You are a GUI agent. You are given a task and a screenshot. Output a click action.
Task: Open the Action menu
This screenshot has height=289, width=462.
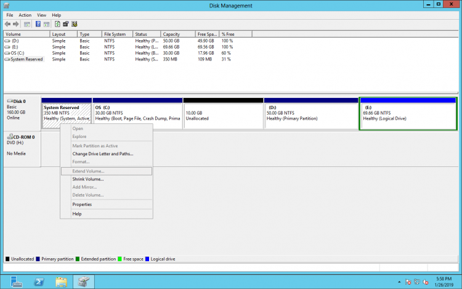point(25,15)
